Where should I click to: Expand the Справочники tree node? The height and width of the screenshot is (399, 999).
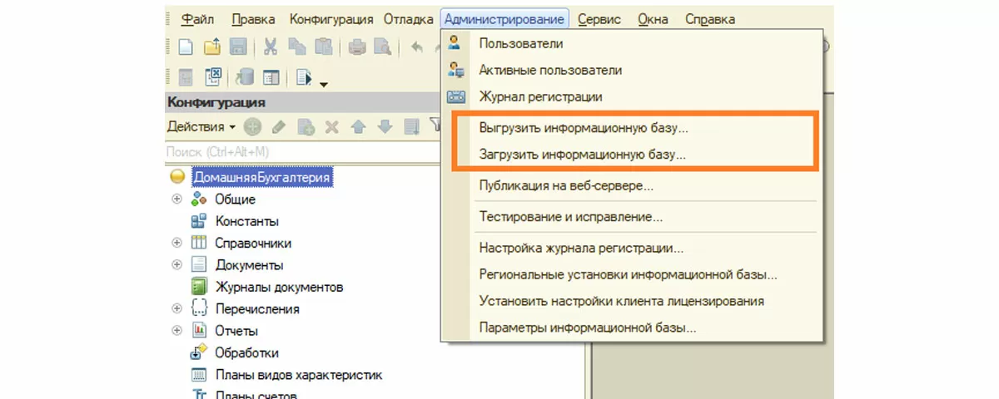click(176, 243)
